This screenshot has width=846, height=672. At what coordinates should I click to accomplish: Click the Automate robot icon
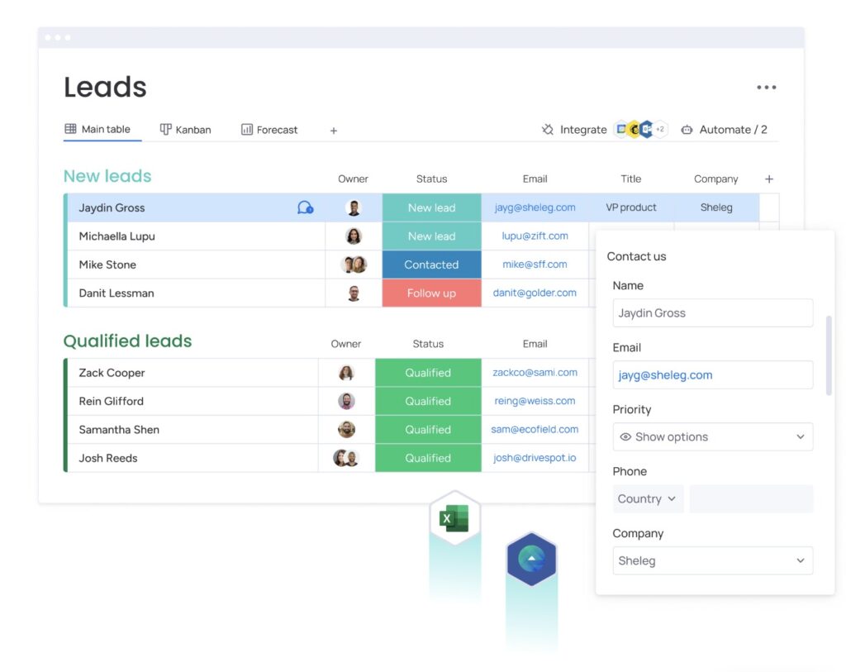(687, 130)
